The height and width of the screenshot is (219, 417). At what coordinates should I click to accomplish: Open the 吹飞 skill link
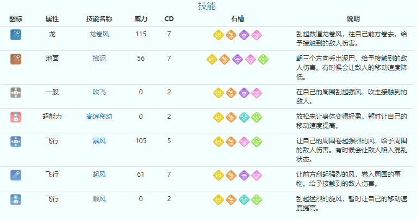99,92
